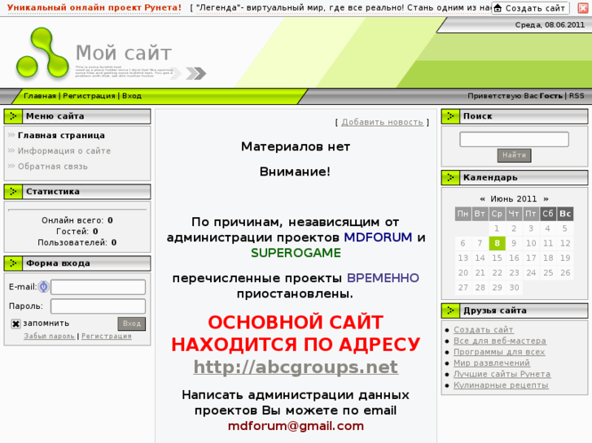The width and height of the screenshot is (592, 443).
Task: Click the Найти search button
Action: [x=514, y=155]
